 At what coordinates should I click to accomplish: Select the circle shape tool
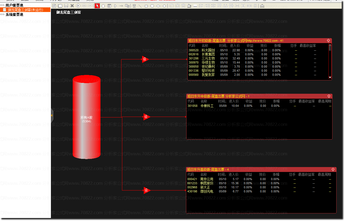[164, 6]
